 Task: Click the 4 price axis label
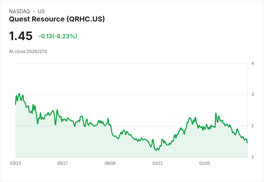coord(253,63)
